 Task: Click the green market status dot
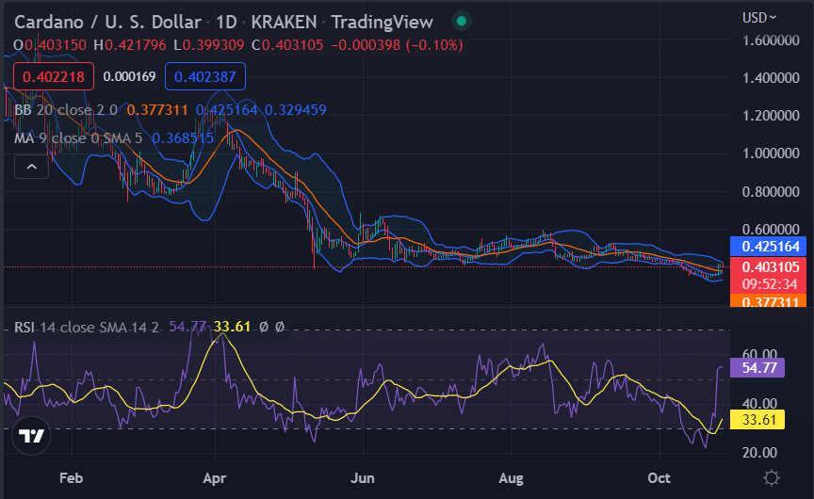[461, 22]
